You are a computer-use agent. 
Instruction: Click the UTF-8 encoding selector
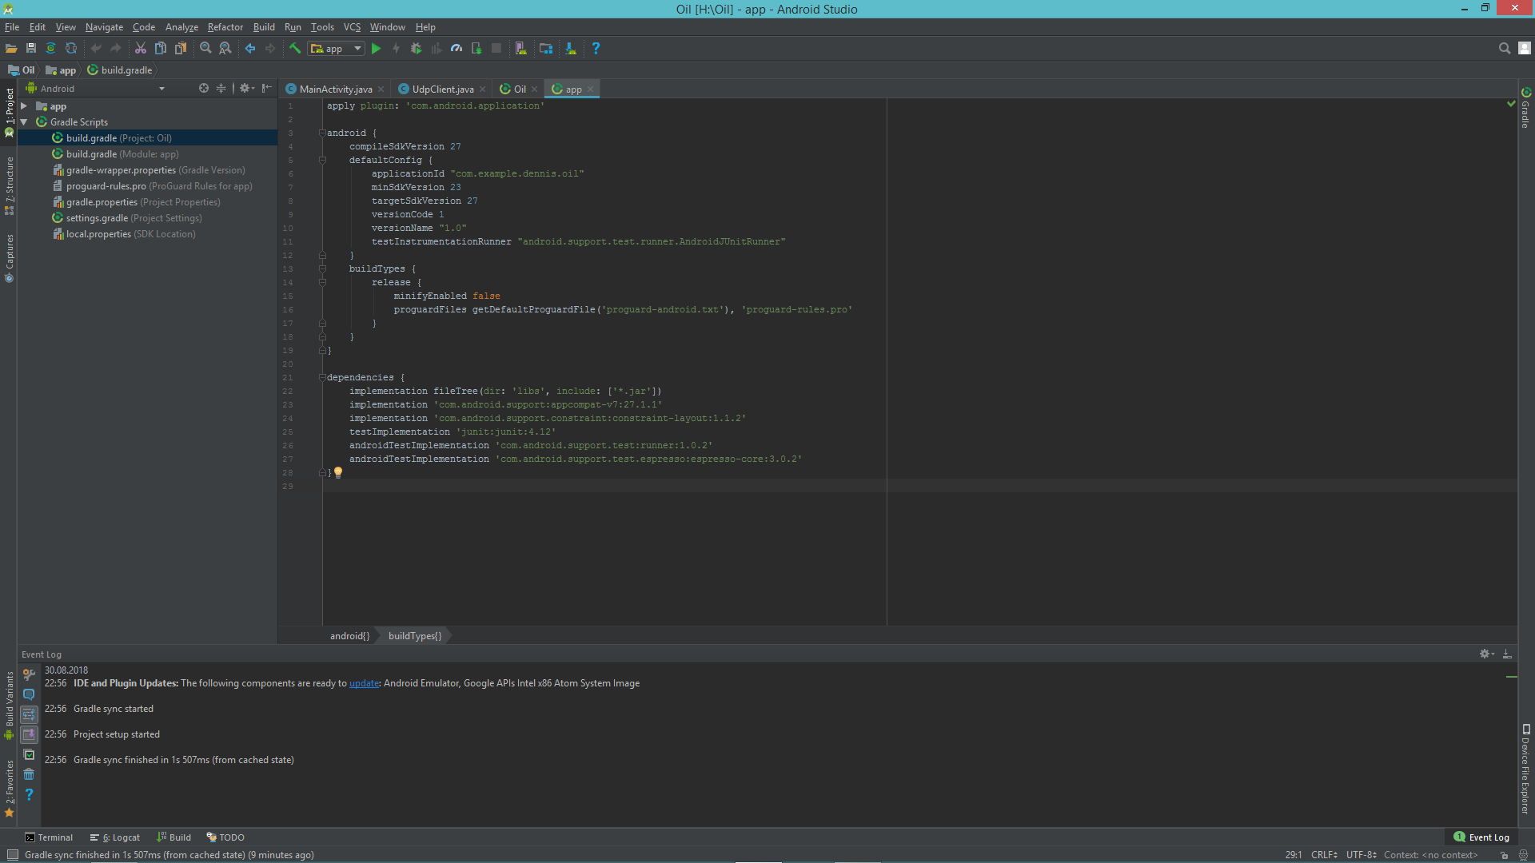click(x=1360, y=855)
